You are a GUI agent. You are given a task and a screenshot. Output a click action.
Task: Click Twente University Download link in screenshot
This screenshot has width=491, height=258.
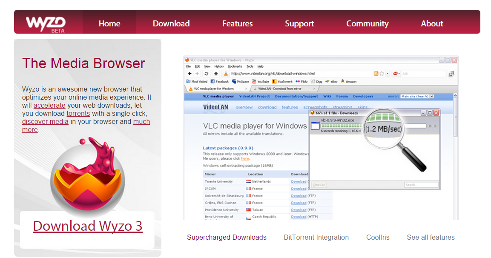[299, 182]
